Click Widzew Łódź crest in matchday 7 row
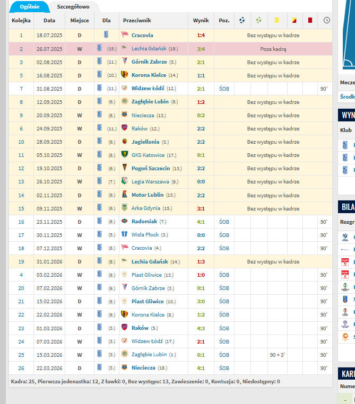355x404 pixels. point(125,88)
